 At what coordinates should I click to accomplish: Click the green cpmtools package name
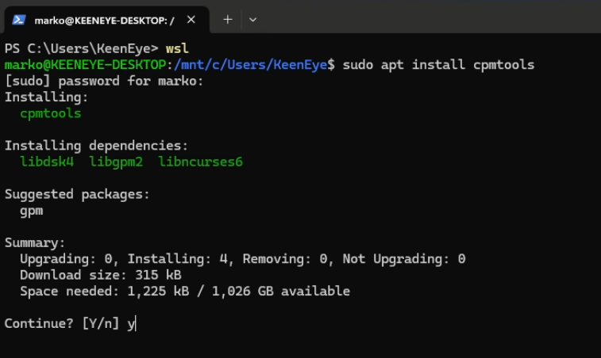(x=51, y=113)
